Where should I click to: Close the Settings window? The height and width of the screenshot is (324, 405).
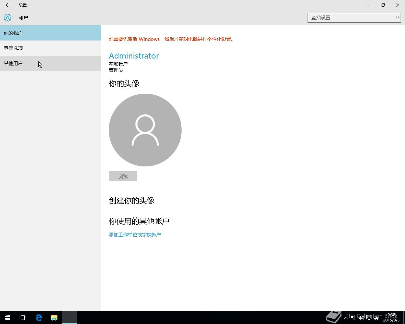point(398,5)
